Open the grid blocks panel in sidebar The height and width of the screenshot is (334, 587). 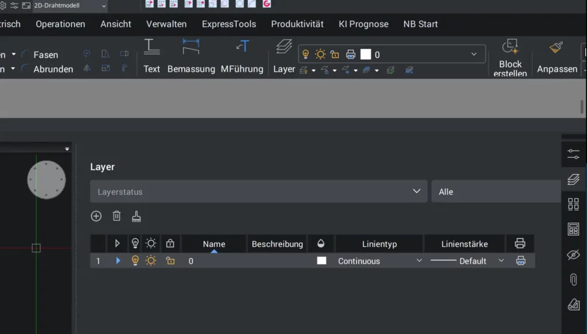(573, 204)
